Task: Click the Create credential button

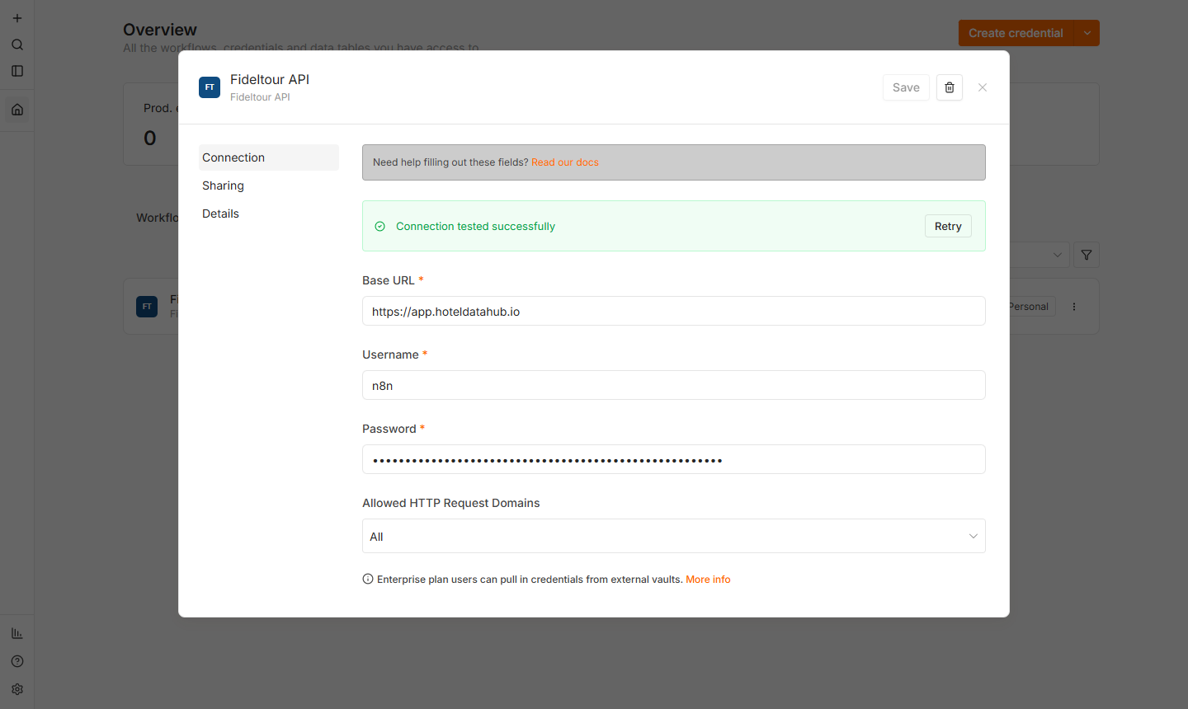Action: [1016, 33]
